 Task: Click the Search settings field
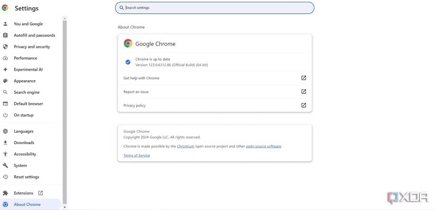[x=214, y=8]
